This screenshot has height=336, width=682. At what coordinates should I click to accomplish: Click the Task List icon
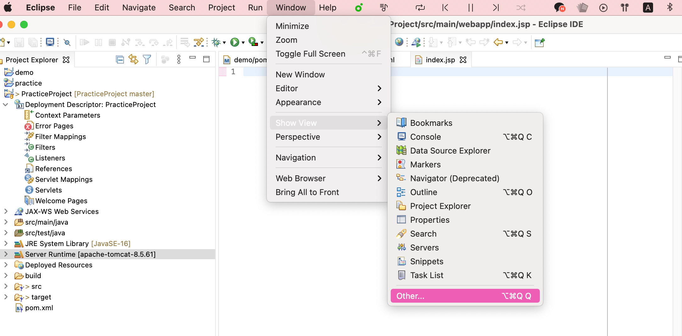401,275
